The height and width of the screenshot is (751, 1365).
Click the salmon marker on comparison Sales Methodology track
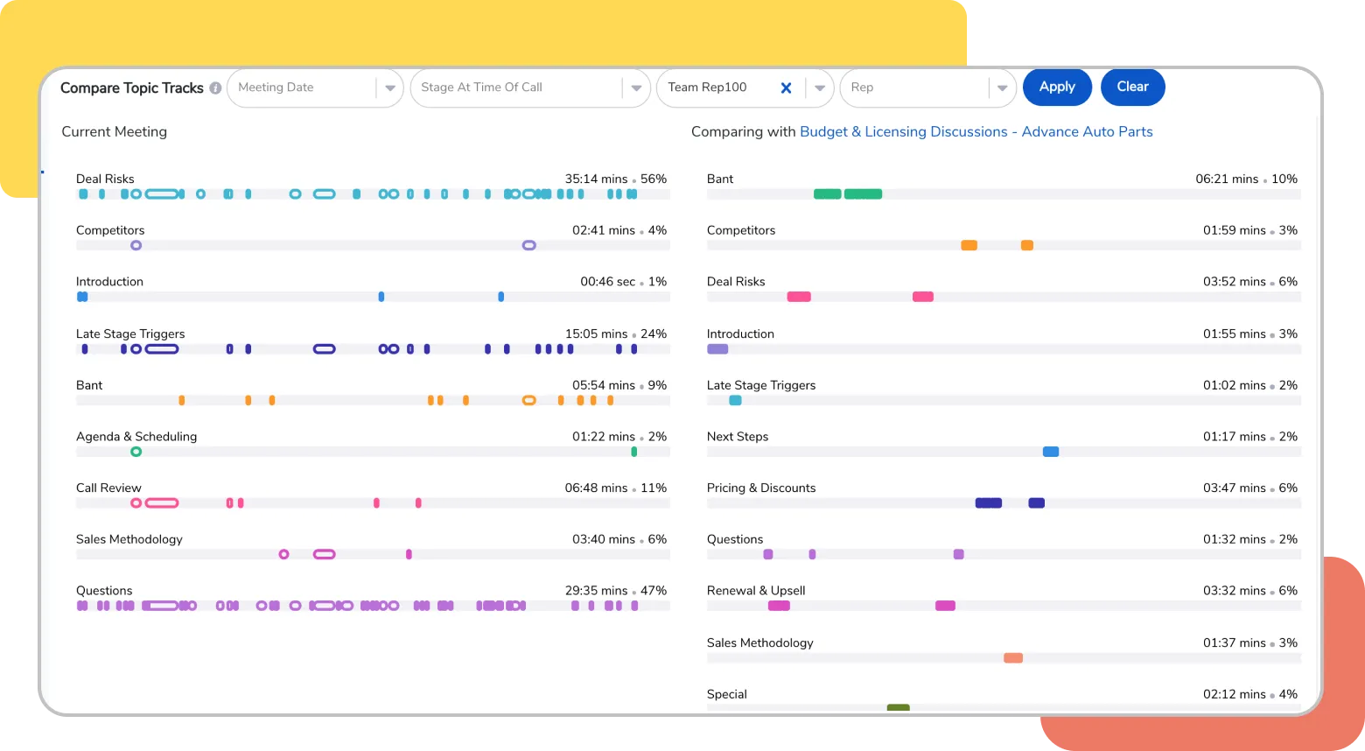[1013, 658]
